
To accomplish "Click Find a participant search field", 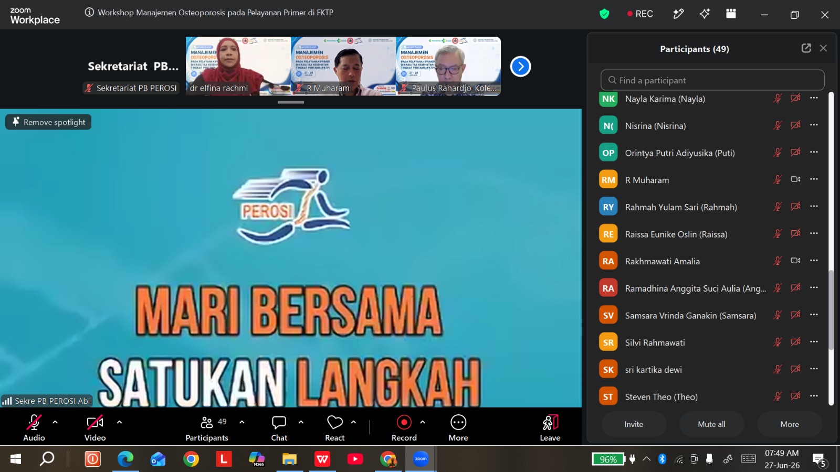I will (x=712, y=80).
